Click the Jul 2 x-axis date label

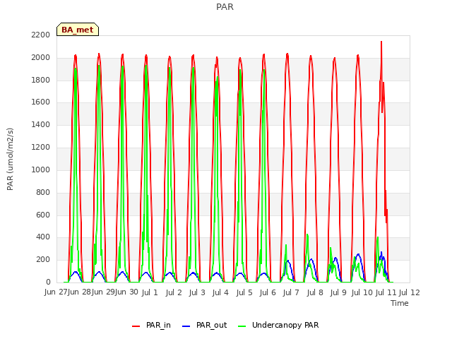click(x=174, y=293)
